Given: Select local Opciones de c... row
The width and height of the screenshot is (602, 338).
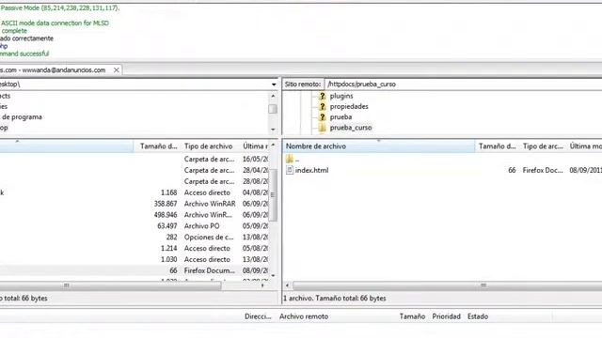Looking at the screenshot, I should point(135,238).
